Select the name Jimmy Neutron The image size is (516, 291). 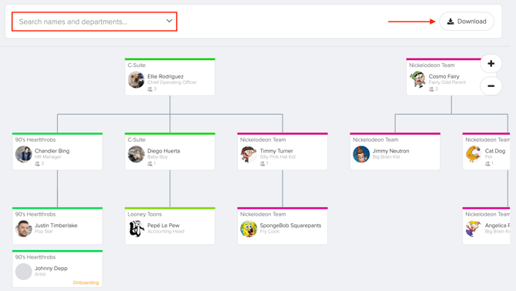coord(390,151)
